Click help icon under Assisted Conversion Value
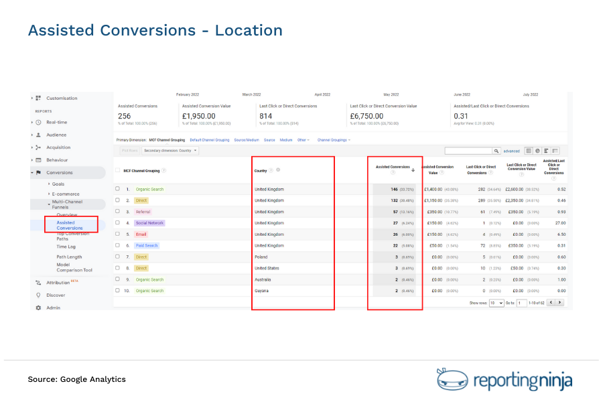Screen dimensions: 603x402 pyautogui.click(x=442, y=173)
